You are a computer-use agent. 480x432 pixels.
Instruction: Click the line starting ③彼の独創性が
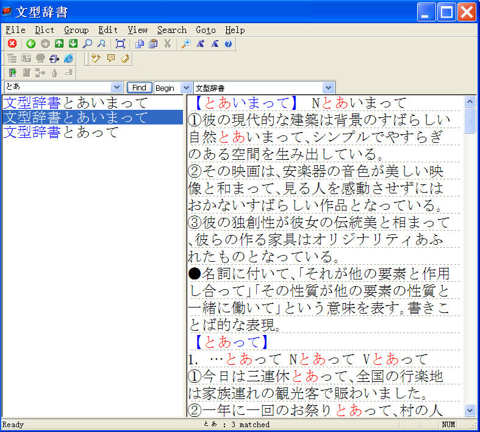[319, 222]
